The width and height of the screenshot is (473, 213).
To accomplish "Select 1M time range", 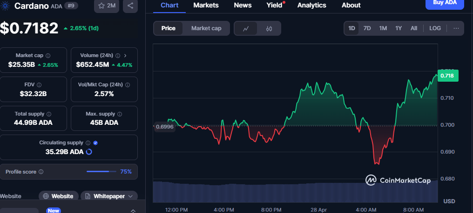I will (x=383, y=28).
